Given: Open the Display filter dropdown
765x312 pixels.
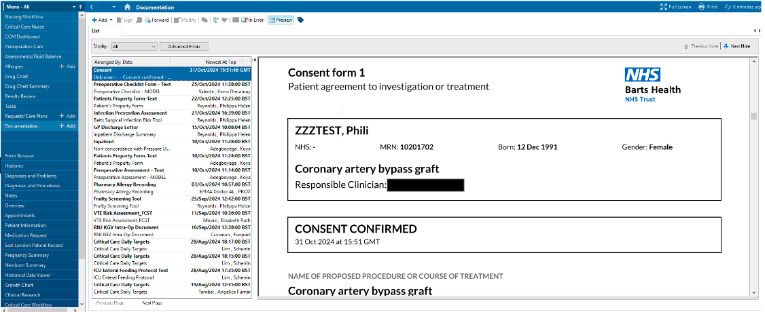Looking at the screenshot, I should click(x=154, y=46).
